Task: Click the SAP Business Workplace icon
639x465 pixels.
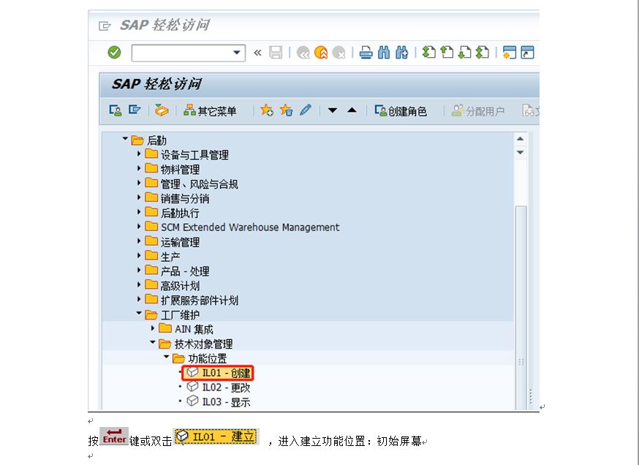Action: tap(162, 110)
